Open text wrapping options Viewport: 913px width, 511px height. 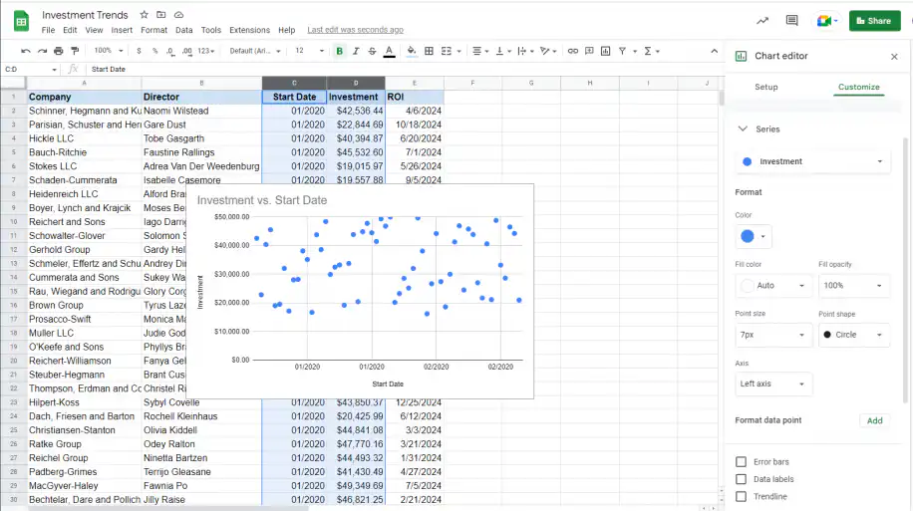[x=525, y=51]
